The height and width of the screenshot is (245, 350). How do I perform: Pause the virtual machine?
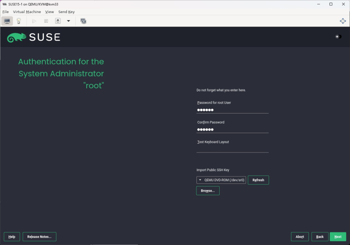click(46, 21)
